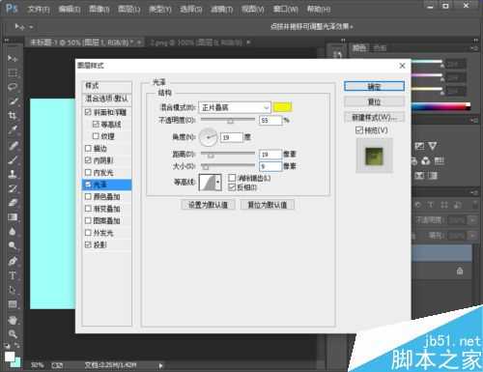Select the Blur tool

pyautogui.click(x=13, y=232)
